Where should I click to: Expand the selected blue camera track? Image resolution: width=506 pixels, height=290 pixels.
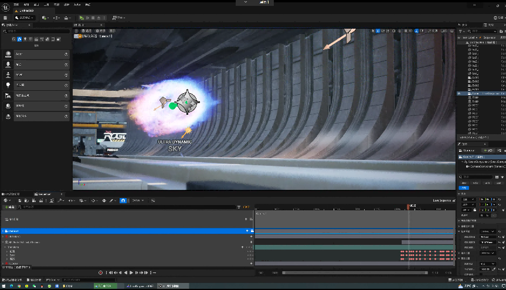point(3,231)
